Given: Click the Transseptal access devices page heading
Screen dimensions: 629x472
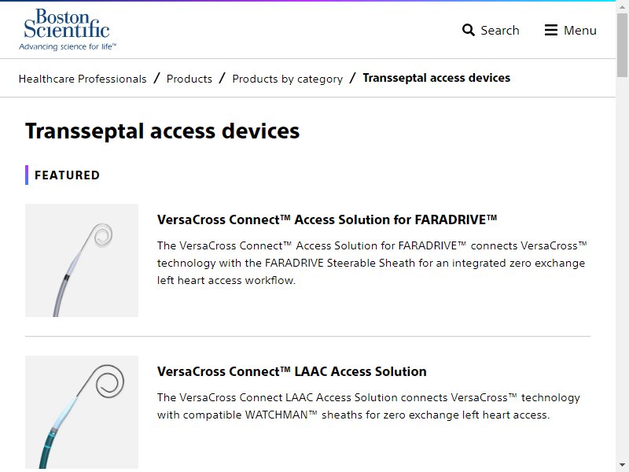Looking at the screenshot, I should (163, 131).
